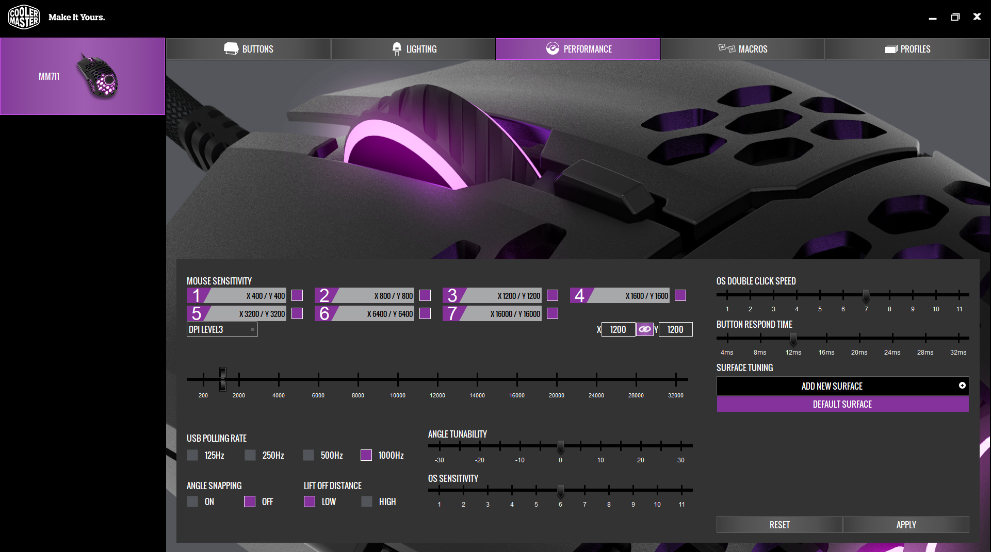The height and width of the screenshot is (552, 991).
Task: Select DPI level 1 number icon
Action: tap(196, 295)
